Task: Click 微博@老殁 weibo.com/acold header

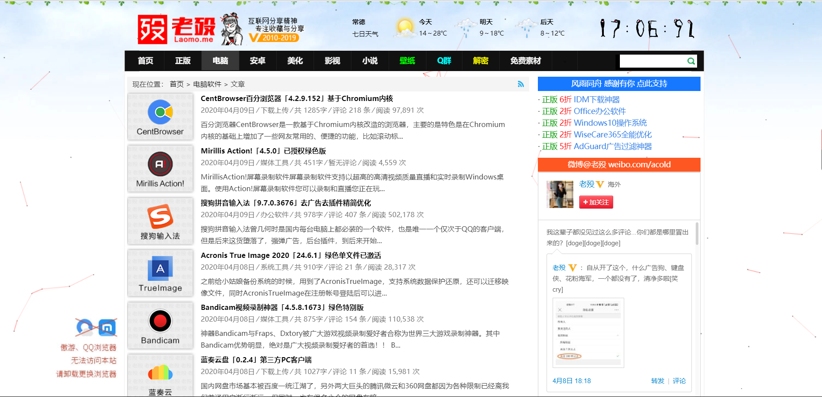Action: [x=619, y=164]
